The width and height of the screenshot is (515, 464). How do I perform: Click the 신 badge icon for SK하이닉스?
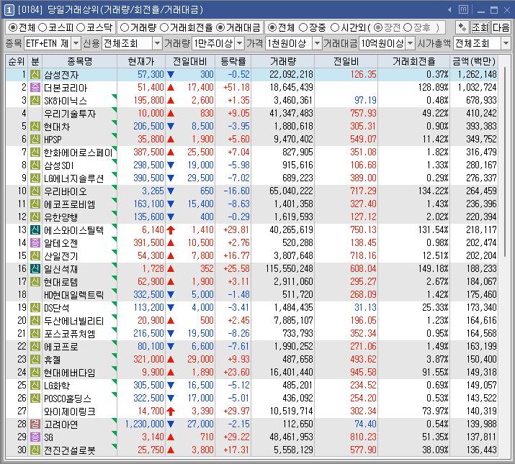[35, 101]
